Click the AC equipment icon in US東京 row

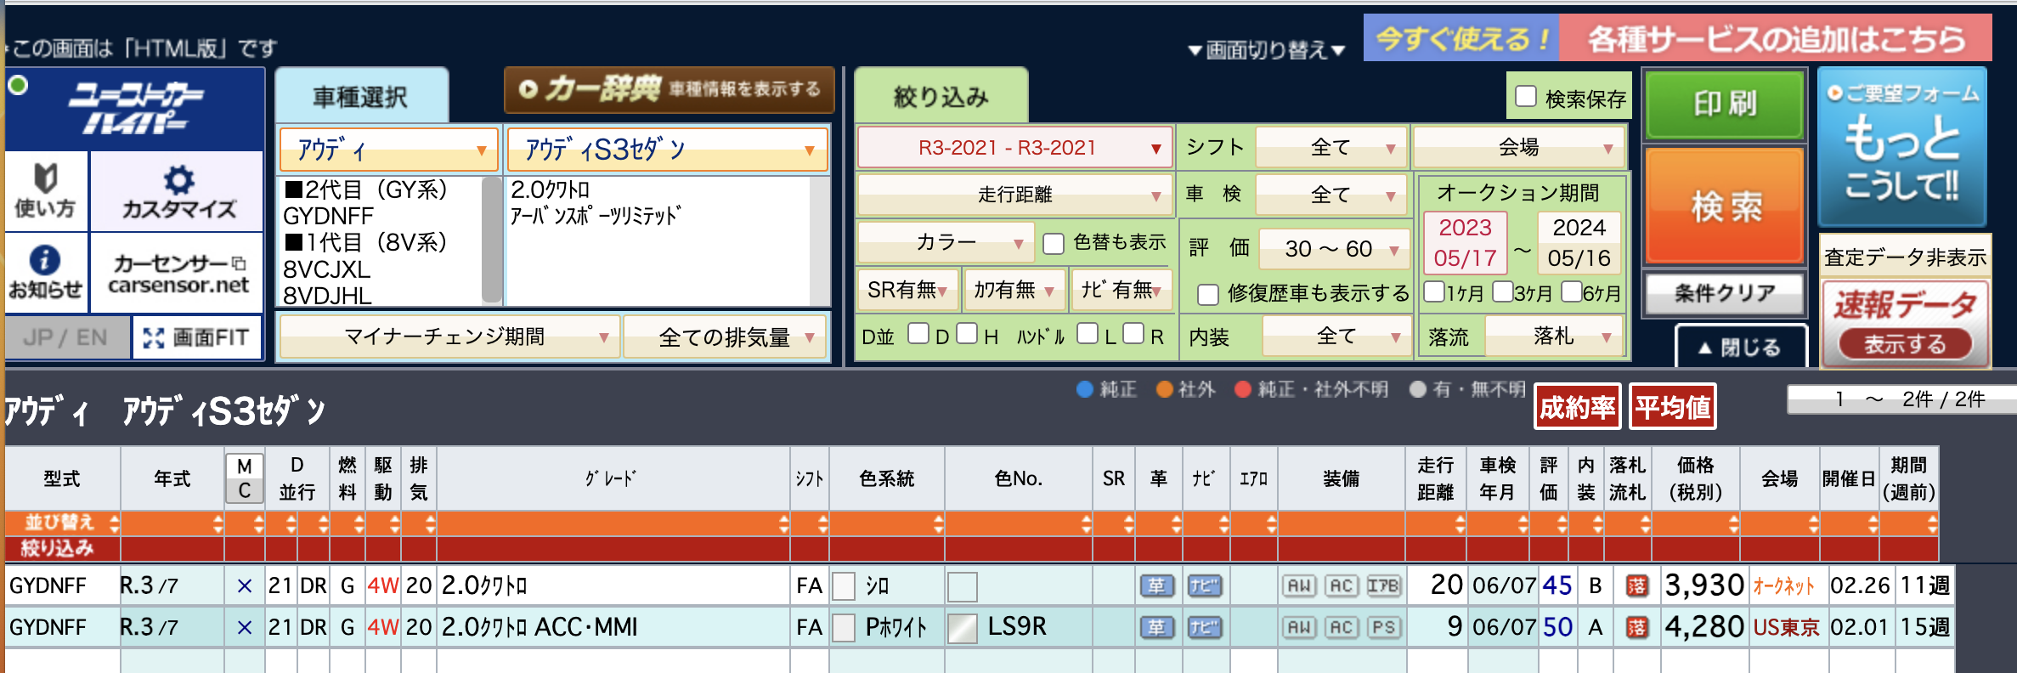point(1341,627)
